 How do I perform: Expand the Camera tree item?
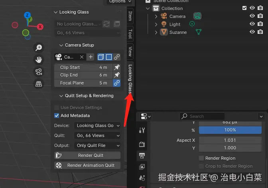point(156,16)
